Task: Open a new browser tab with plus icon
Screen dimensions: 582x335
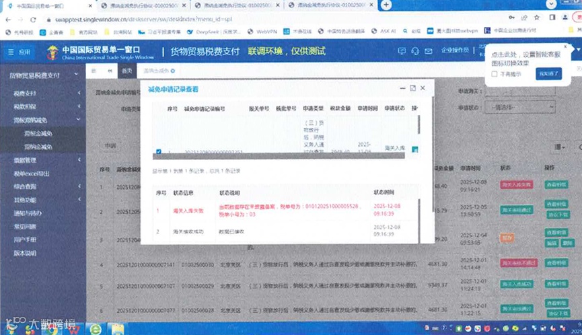Action: tap(386, 5)
